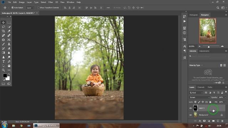Select the Move tool in the toolbox
This screenshot has width=228, height=128.
(x=3, y=22)
